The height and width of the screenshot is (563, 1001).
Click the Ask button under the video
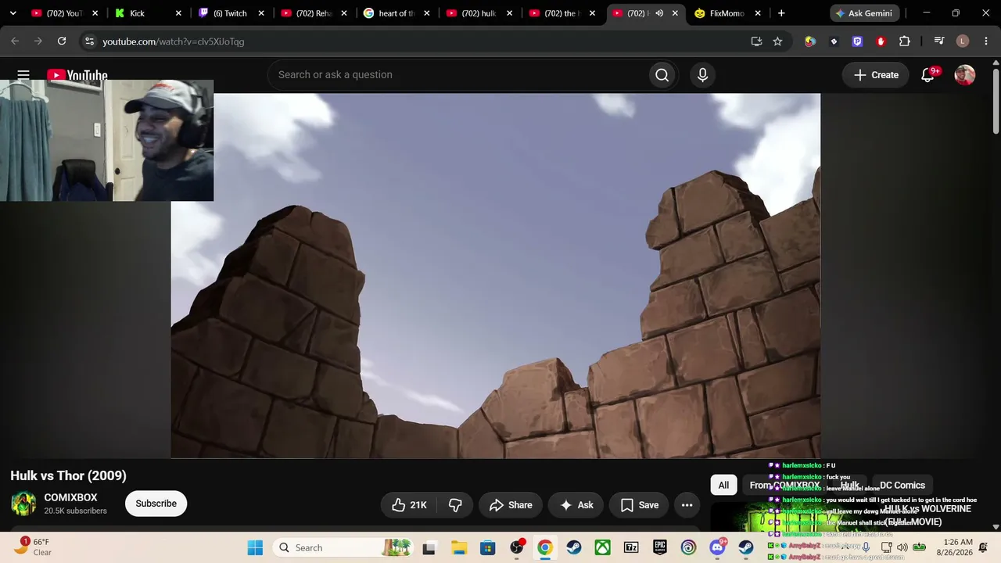tap(576, 505)
